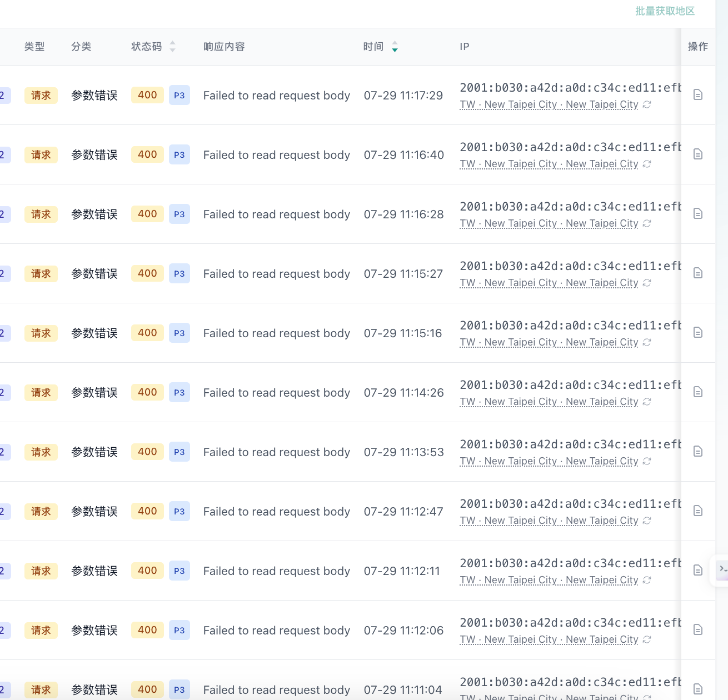Select timestamp 07-29 11:13:53
The image size is (728, 700).
pos(404,452)
